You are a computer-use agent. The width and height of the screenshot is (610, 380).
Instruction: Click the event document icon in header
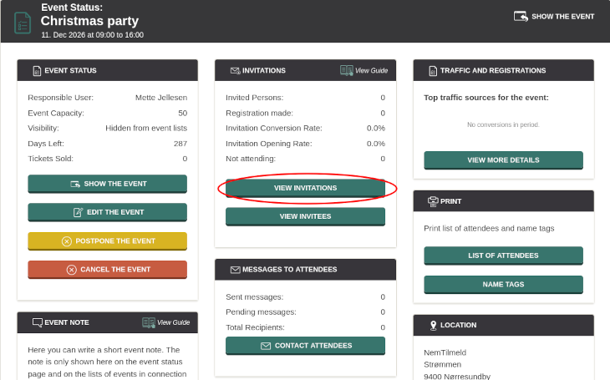pos(23,23)
